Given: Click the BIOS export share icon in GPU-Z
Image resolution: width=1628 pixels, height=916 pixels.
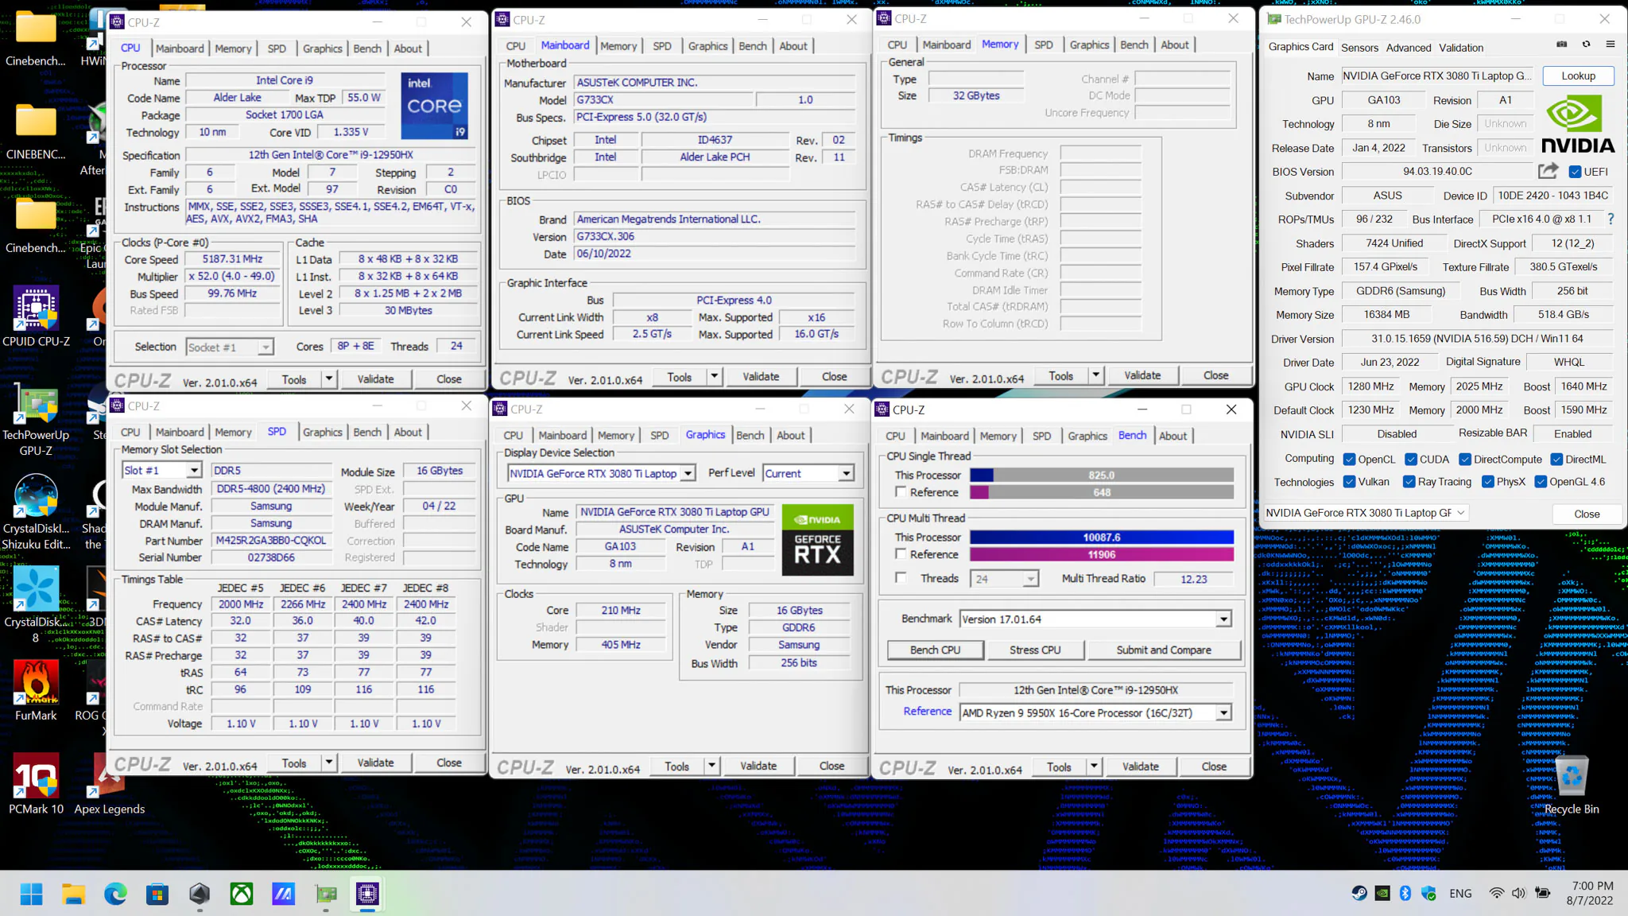Looking at the screenshot, I should click(1548, 171).
